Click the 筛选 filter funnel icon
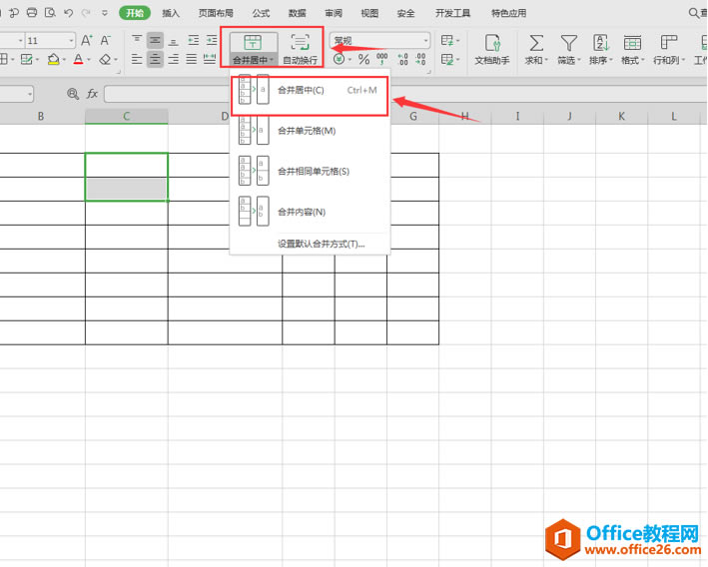Image resolution: width=708 pixels, height=567 pixels. (x=568, y=43)
